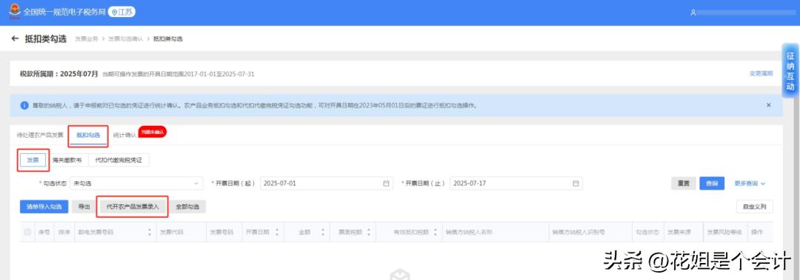Switch to 待处理农产品发票 tab

pyautogui.click(x=40, y=135)
